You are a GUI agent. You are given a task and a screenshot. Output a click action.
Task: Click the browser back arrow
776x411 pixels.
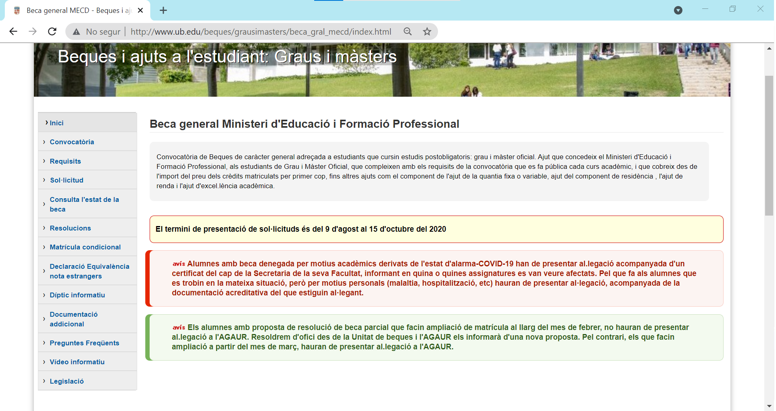[13, 31]
